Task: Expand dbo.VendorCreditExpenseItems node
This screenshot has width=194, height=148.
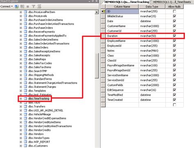Action: (x=21, y=118)
